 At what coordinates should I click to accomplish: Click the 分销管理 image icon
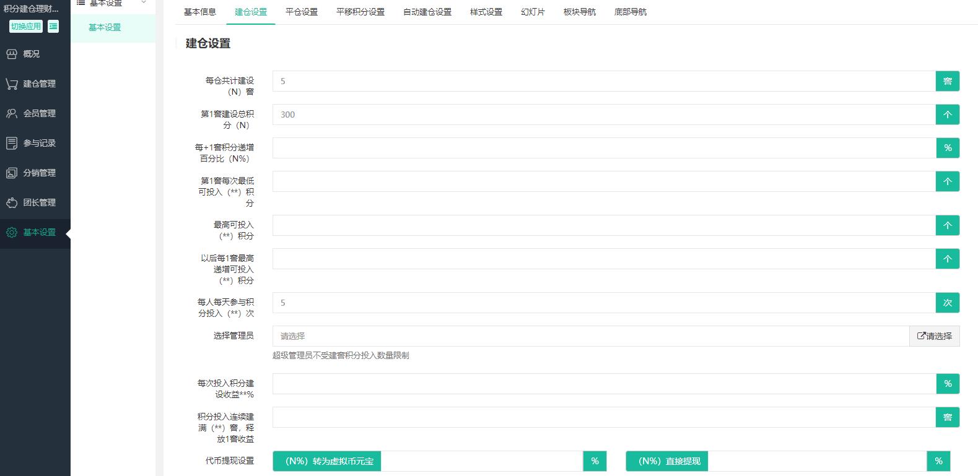point(12,173)
